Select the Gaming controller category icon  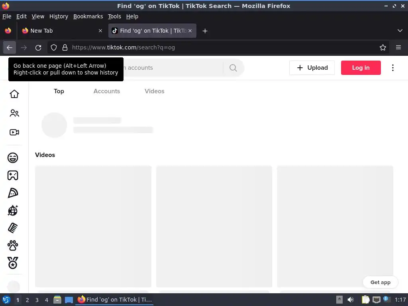[x=13, y=175]
